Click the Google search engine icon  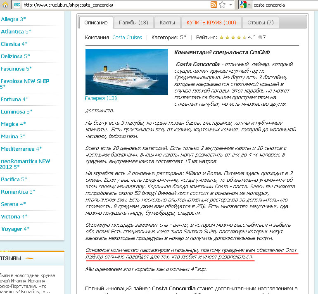point(242,5)
